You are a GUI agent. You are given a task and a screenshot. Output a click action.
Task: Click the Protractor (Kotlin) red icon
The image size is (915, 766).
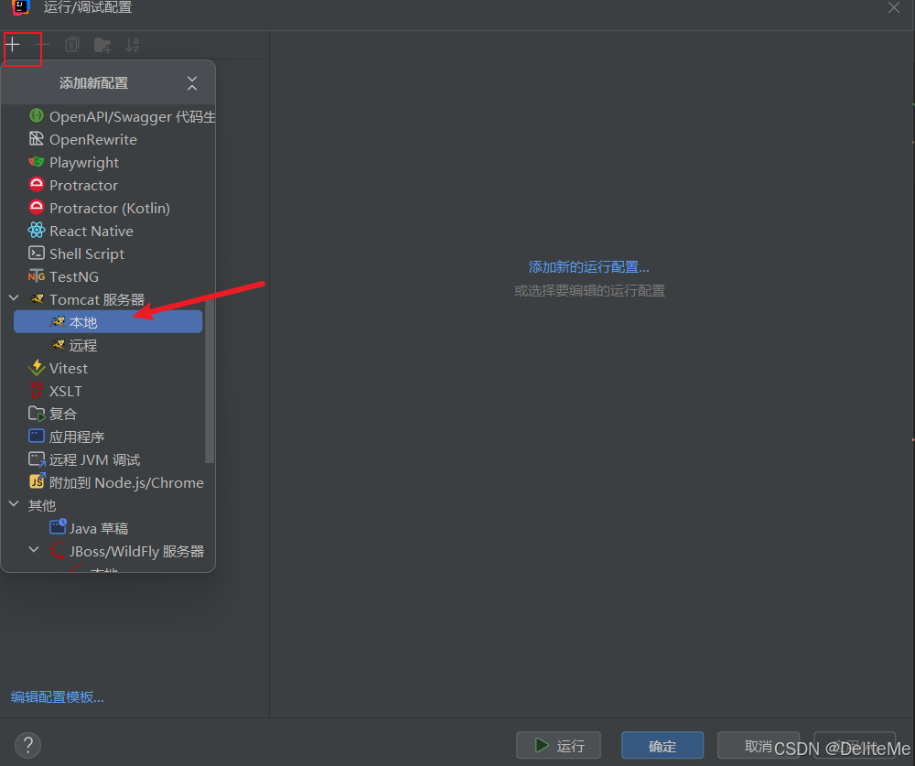(x=37, y=207)
